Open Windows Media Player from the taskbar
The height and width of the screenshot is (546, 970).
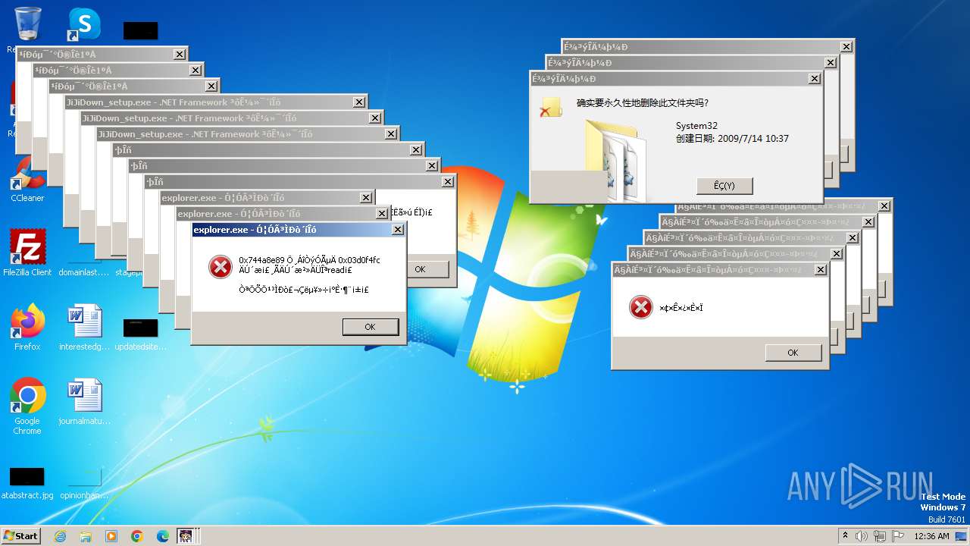tap(111, 536)
